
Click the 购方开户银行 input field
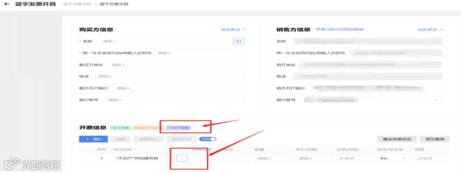[x=179, y=88]
